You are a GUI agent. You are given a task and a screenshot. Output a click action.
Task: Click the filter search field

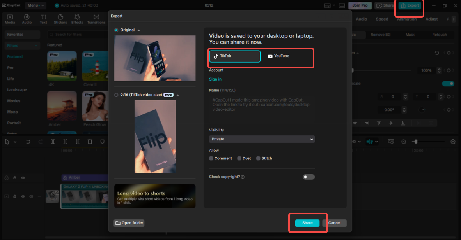click(78, 35)
